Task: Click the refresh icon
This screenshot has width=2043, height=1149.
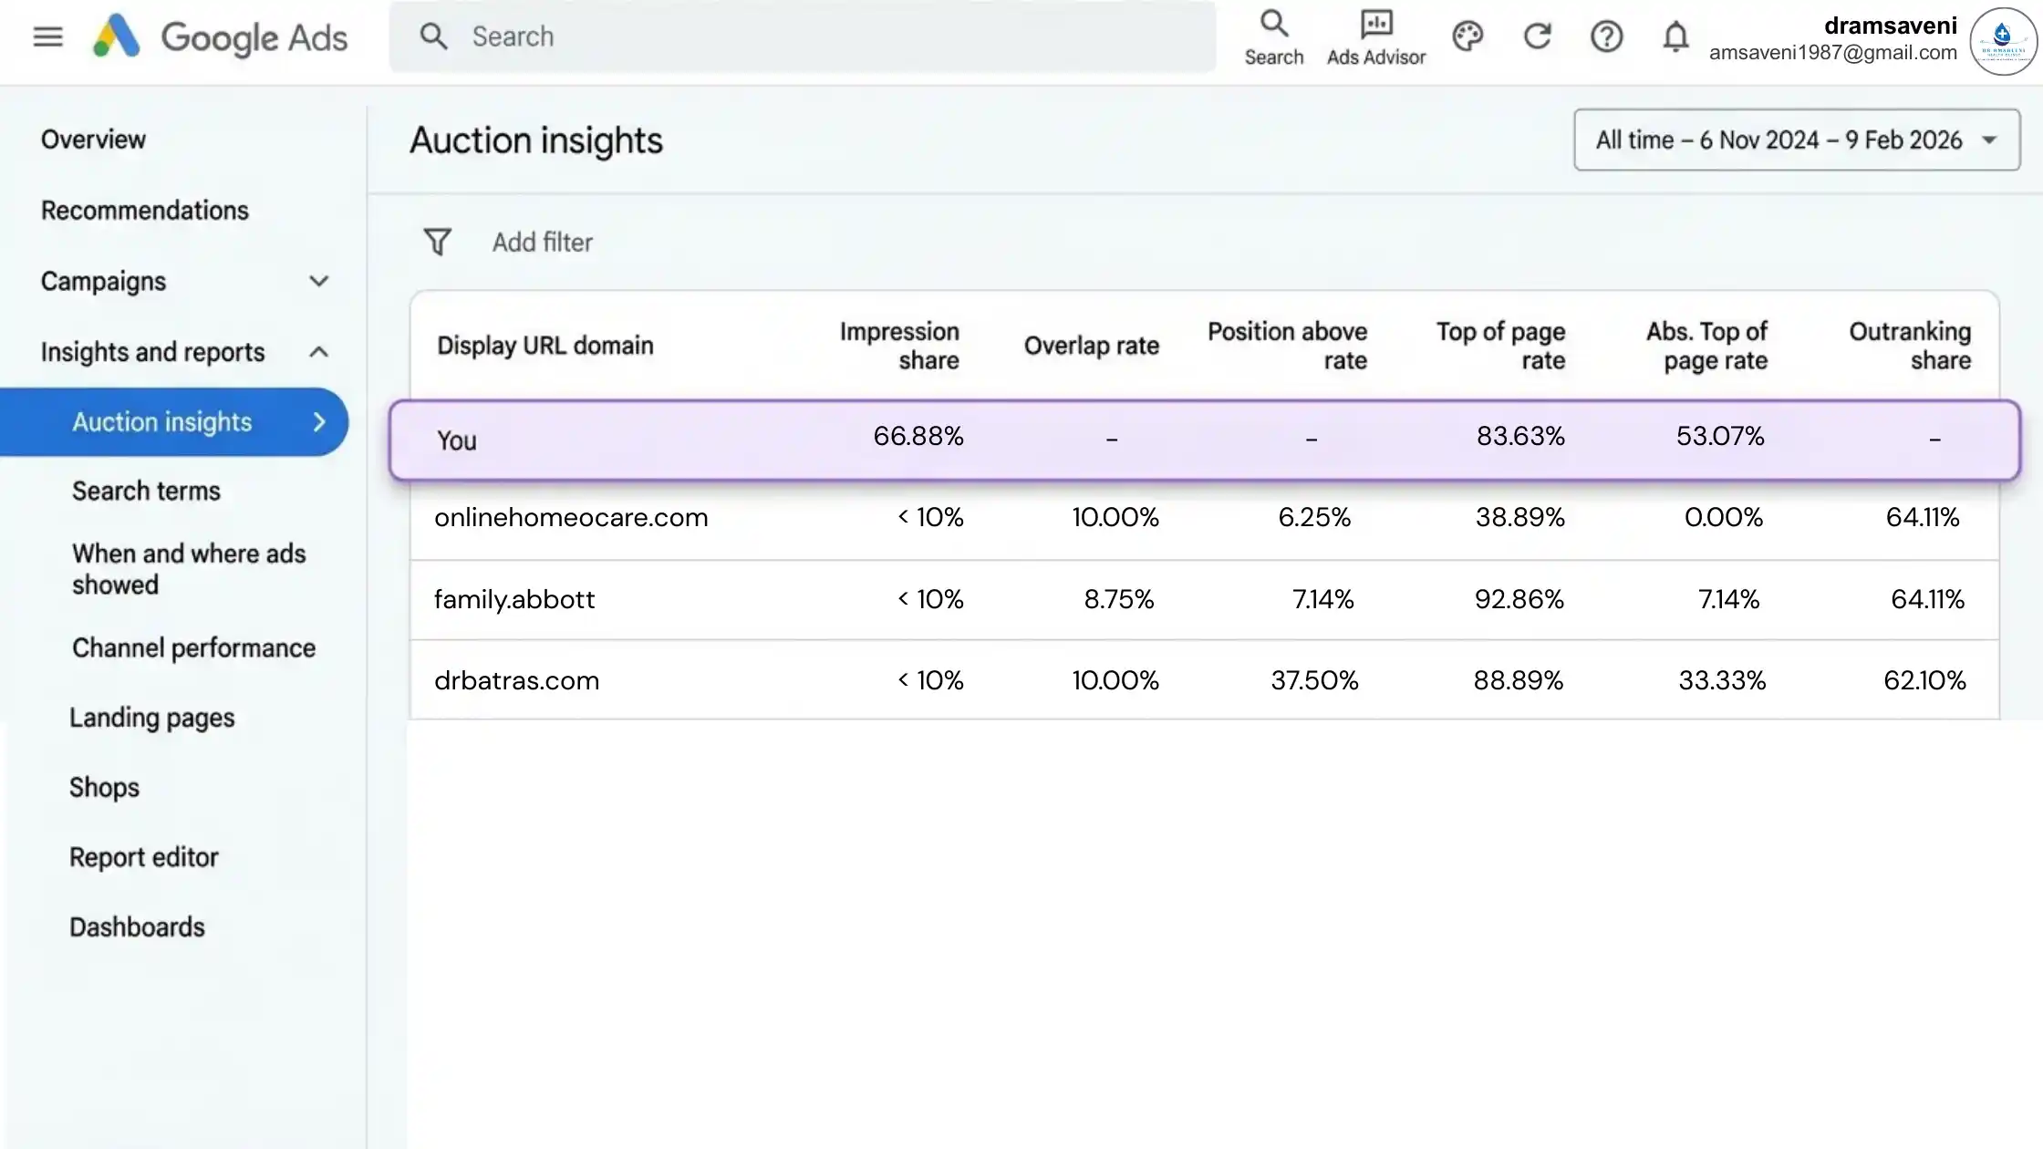Action: (1537, 36)
